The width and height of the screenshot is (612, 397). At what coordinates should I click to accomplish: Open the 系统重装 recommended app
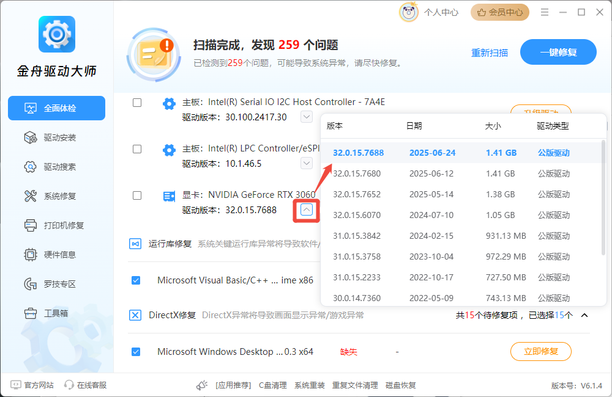(310, 385)
